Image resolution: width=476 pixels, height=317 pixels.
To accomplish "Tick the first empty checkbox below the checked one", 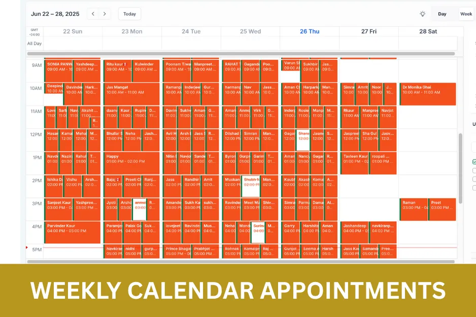I will pos(474,170).
